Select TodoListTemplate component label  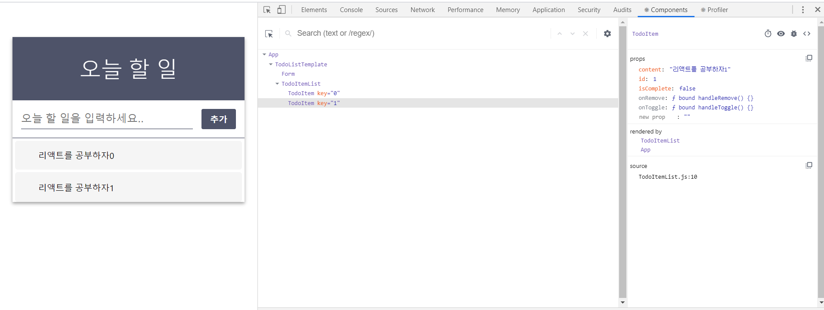(x=301, y=64)
